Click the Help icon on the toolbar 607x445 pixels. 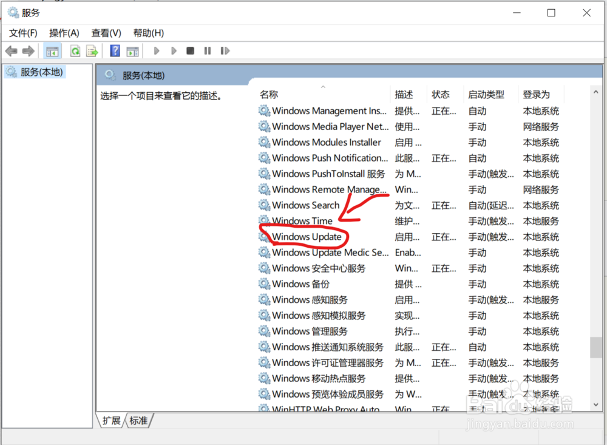[115, 50]
